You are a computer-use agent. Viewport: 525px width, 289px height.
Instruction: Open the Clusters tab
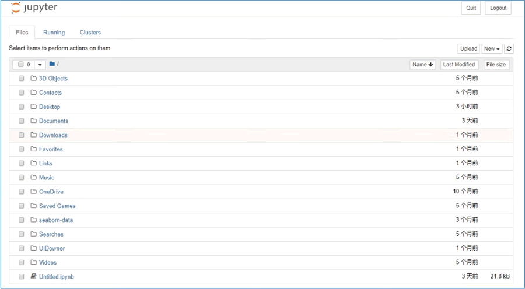point(90,33)
